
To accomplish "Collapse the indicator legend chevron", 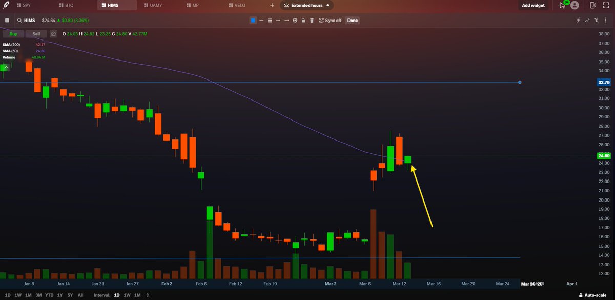I will point(6,67).
